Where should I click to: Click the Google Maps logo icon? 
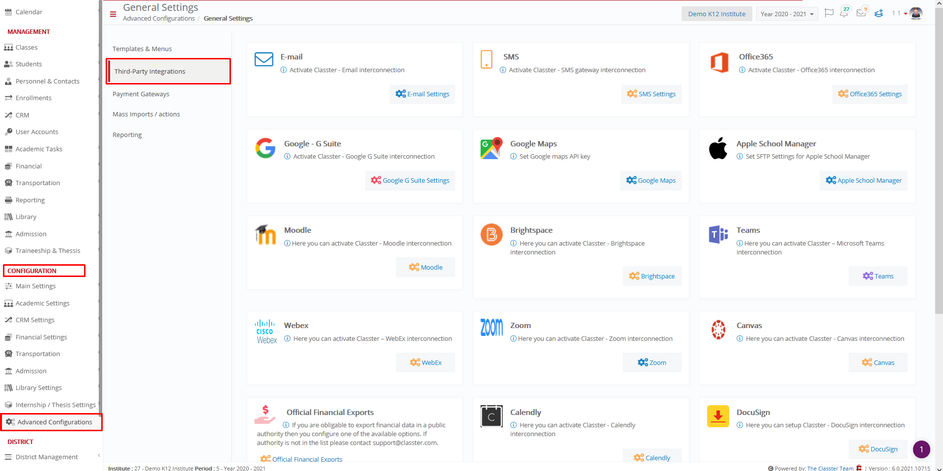click(x=491, y=148)
